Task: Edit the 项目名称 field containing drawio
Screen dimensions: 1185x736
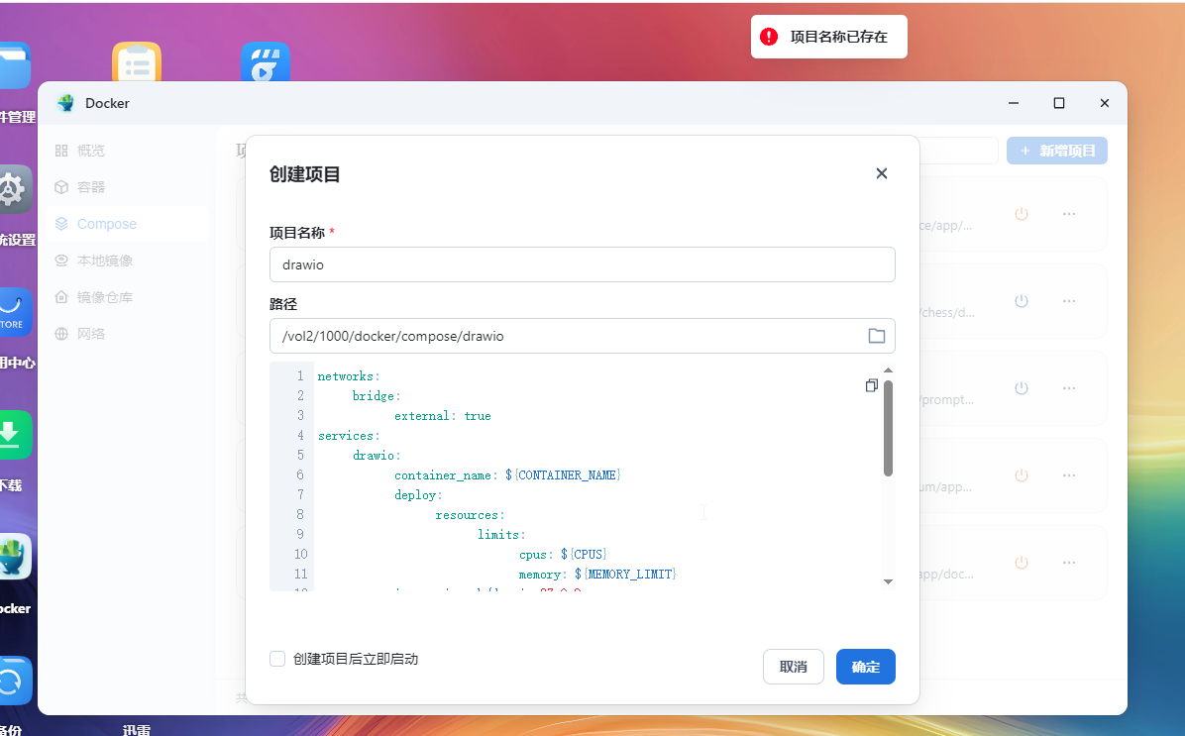Action: click(x=582, y=264)
